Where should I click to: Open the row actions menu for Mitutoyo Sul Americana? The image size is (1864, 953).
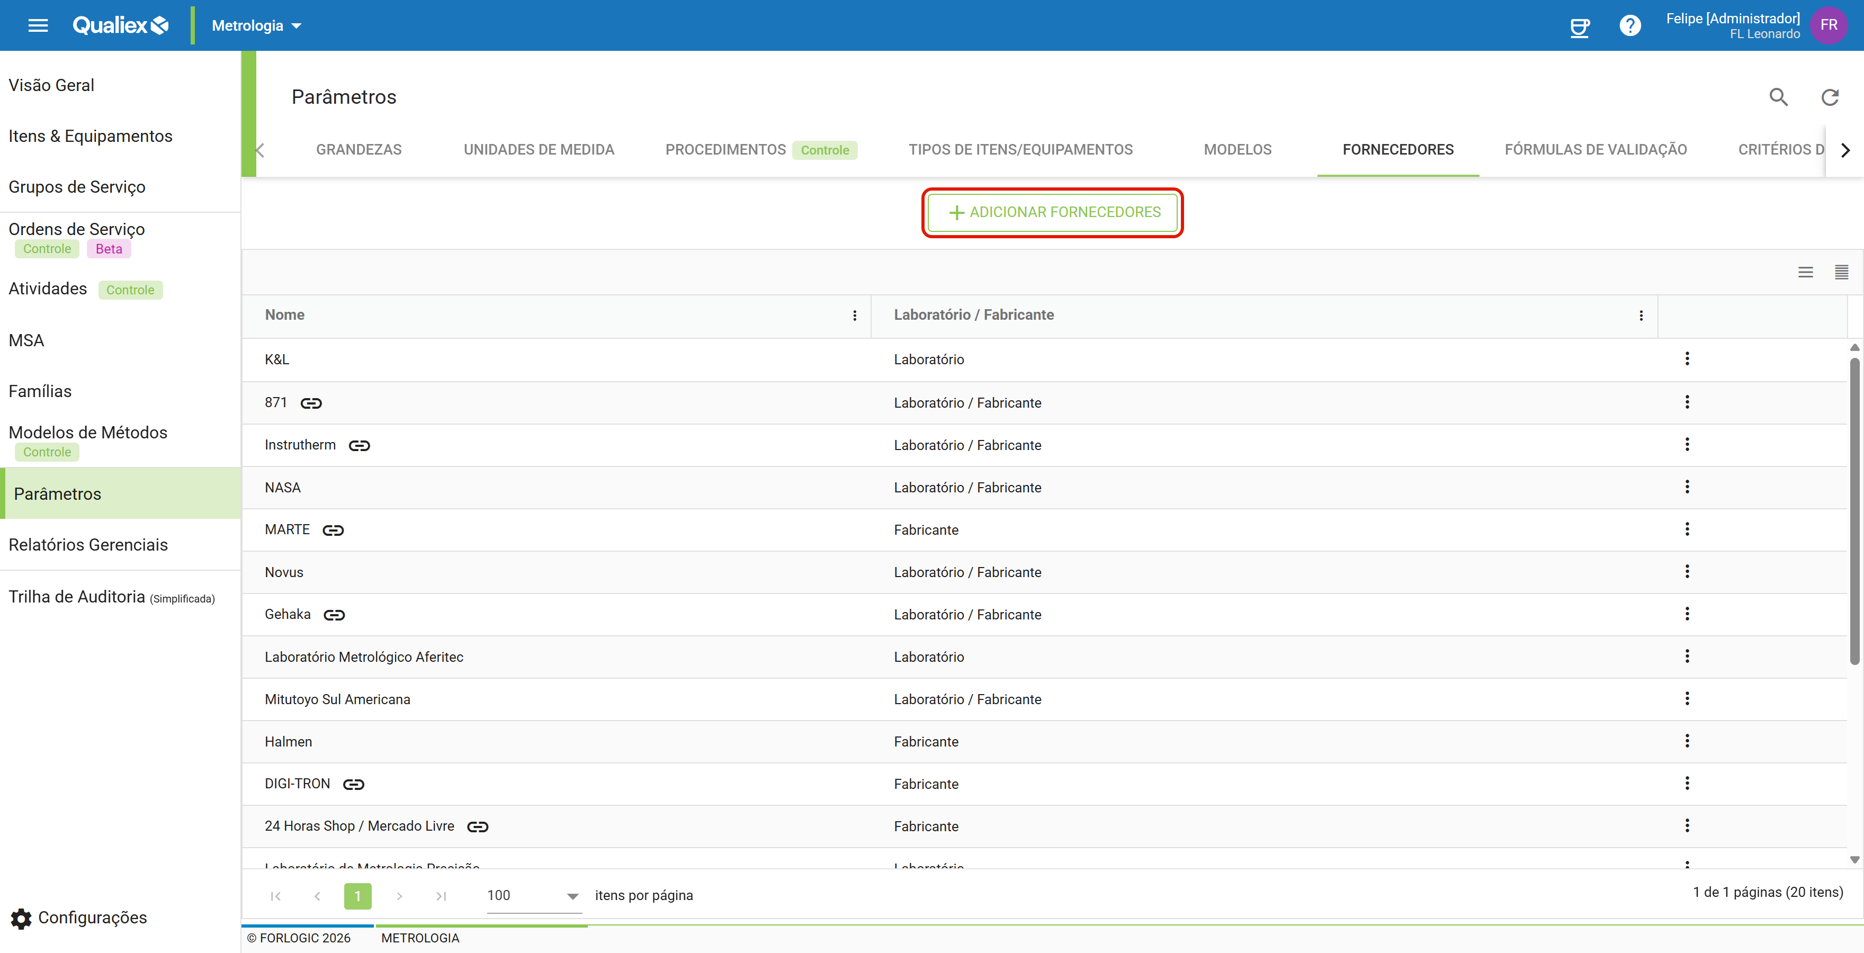[1687, 699]
